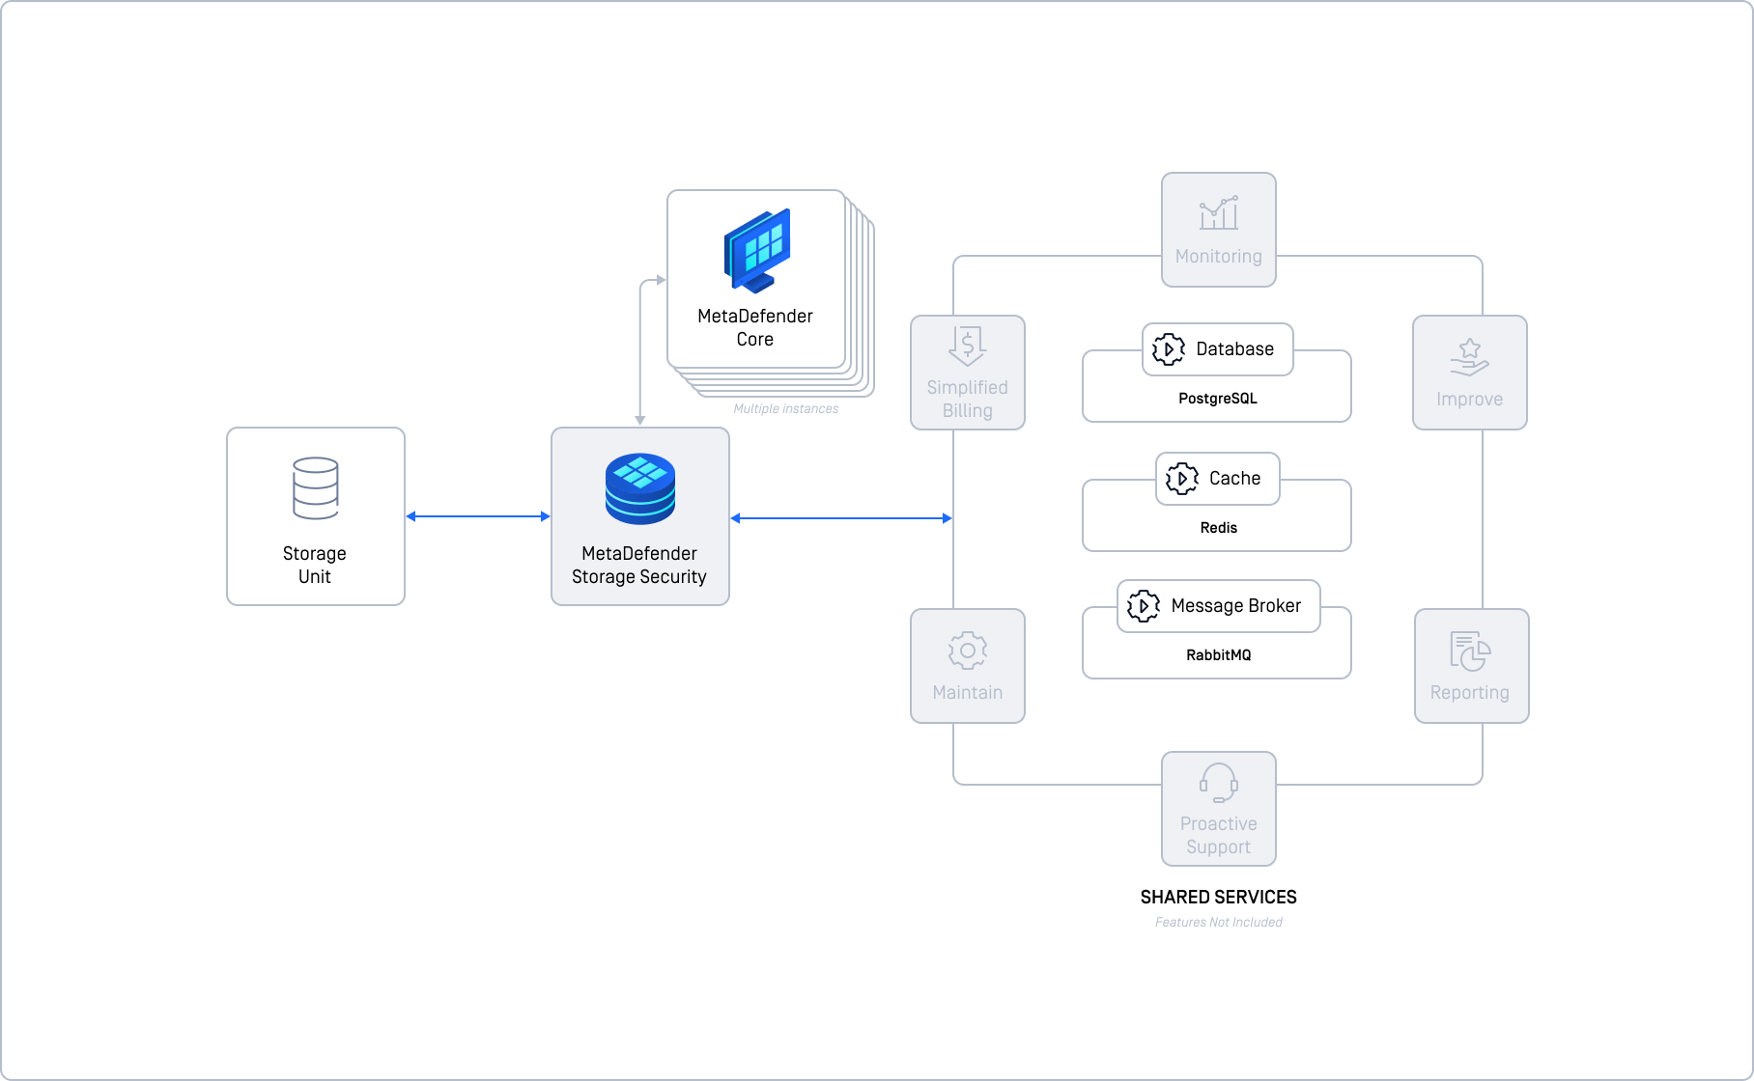Click the Monitoring chart icon
The width and height of the screenshot is (1754, 1081).
coord(1219,212)
